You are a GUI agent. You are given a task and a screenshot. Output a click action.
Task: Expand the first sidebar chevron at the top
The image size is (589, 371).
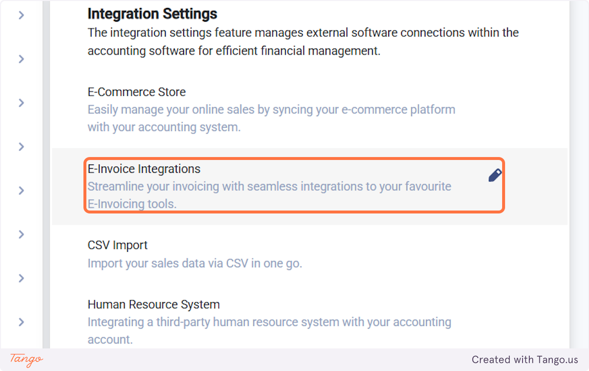pyautogui.click(x=21, y=15)
